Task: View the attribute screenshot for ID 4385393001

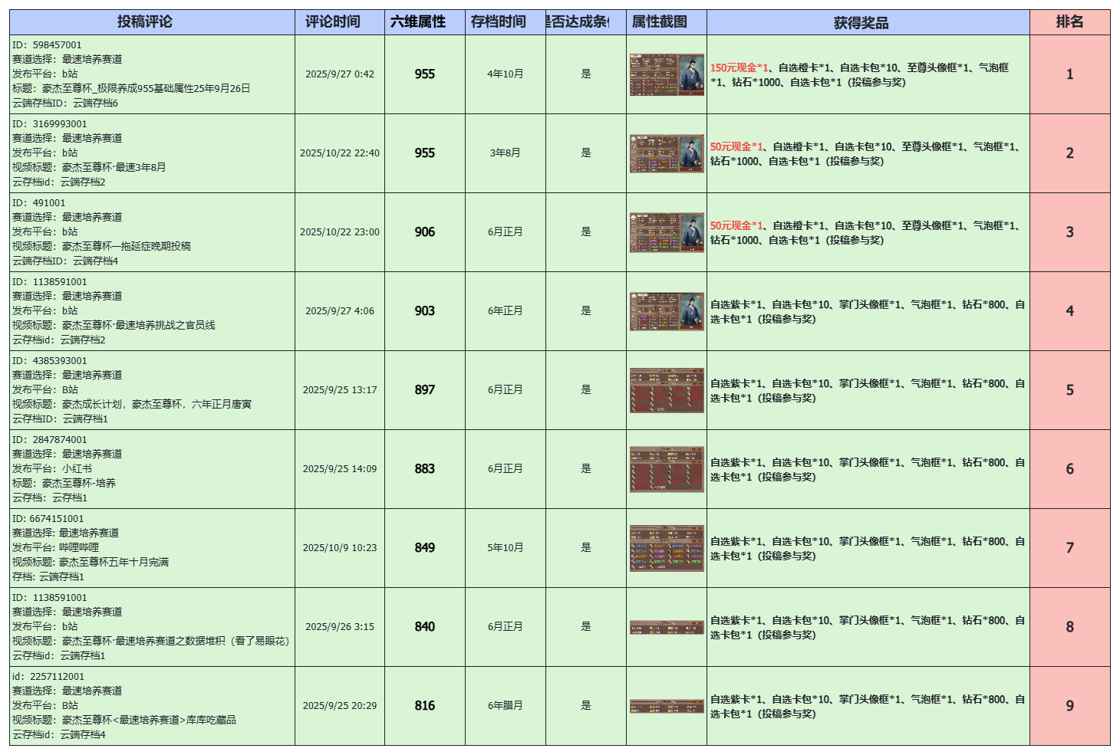Action: [667, 390]
